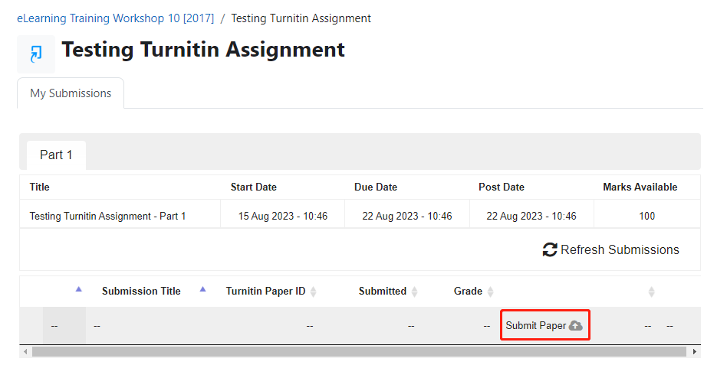Viewport: 727px width, 378px height.
Task: Click the Submit Paper button
Action: (544, 325)
